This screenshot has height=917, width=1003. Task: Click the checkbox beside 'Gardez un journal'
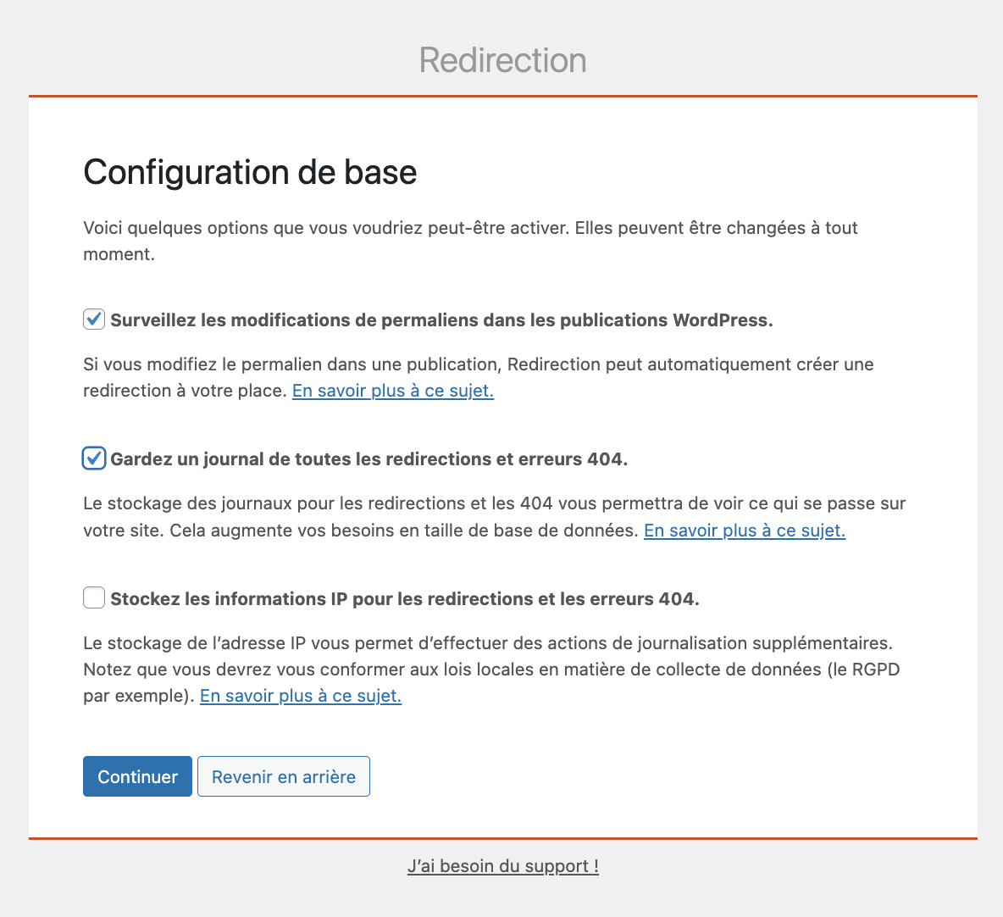click(x=93, y=458)
